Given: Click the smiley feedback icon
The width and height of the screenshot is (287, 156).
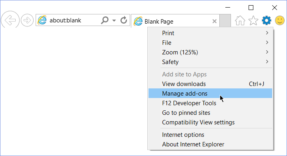Looking at the screenshot, I should point(280,20).
